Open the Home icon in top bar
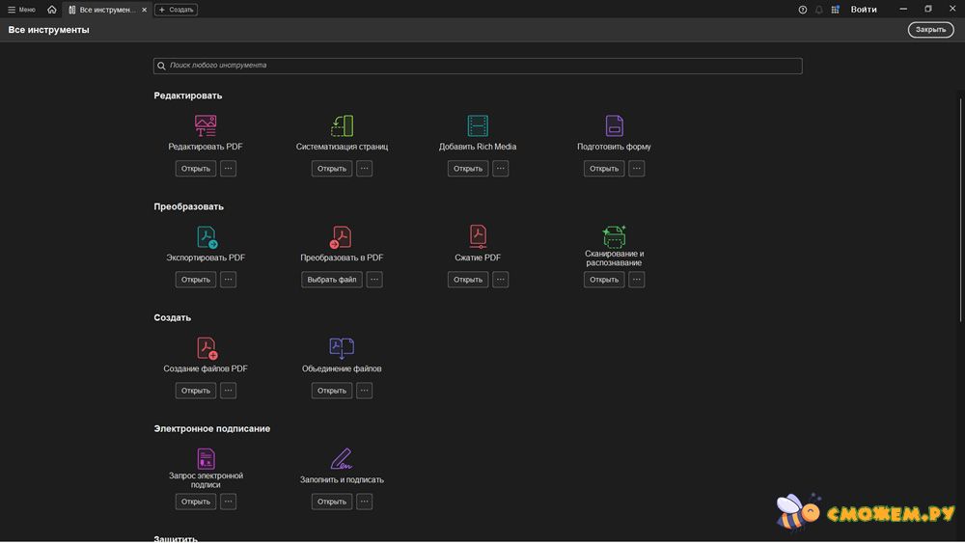The image size is (965, 543). tap(52, 10)
